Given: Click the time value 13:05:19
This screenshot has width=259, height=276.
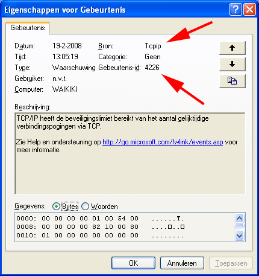Looking at the screenshot, I should pyautogui.click(x=65, y=57).
